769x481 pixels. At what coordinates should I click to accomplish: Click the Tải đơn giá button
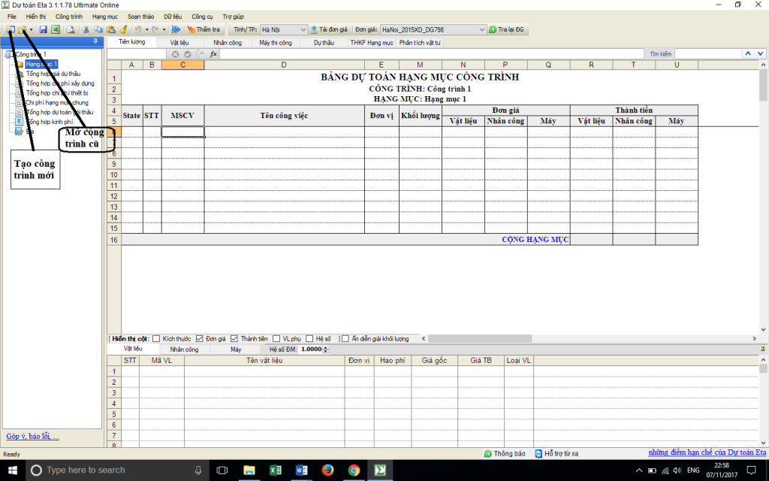coord(330,29)
